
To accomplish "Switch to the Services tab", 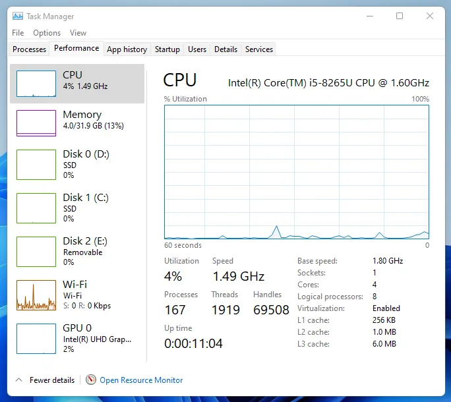I will [259, 49].
